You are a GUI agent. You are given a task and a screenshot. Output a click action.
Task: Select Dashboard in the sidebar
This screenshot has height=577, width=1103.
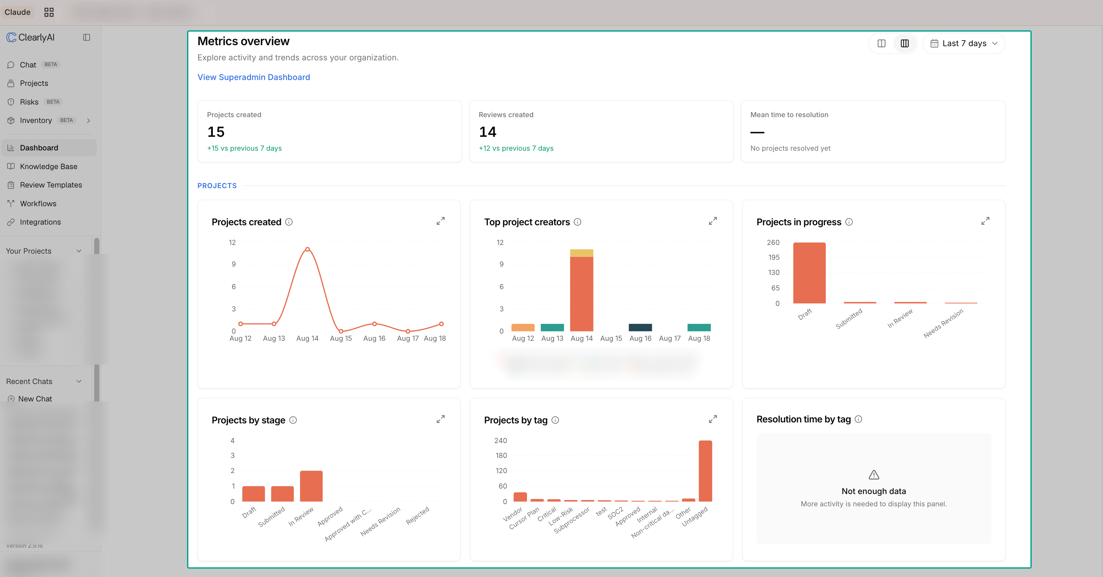[49, 148]
